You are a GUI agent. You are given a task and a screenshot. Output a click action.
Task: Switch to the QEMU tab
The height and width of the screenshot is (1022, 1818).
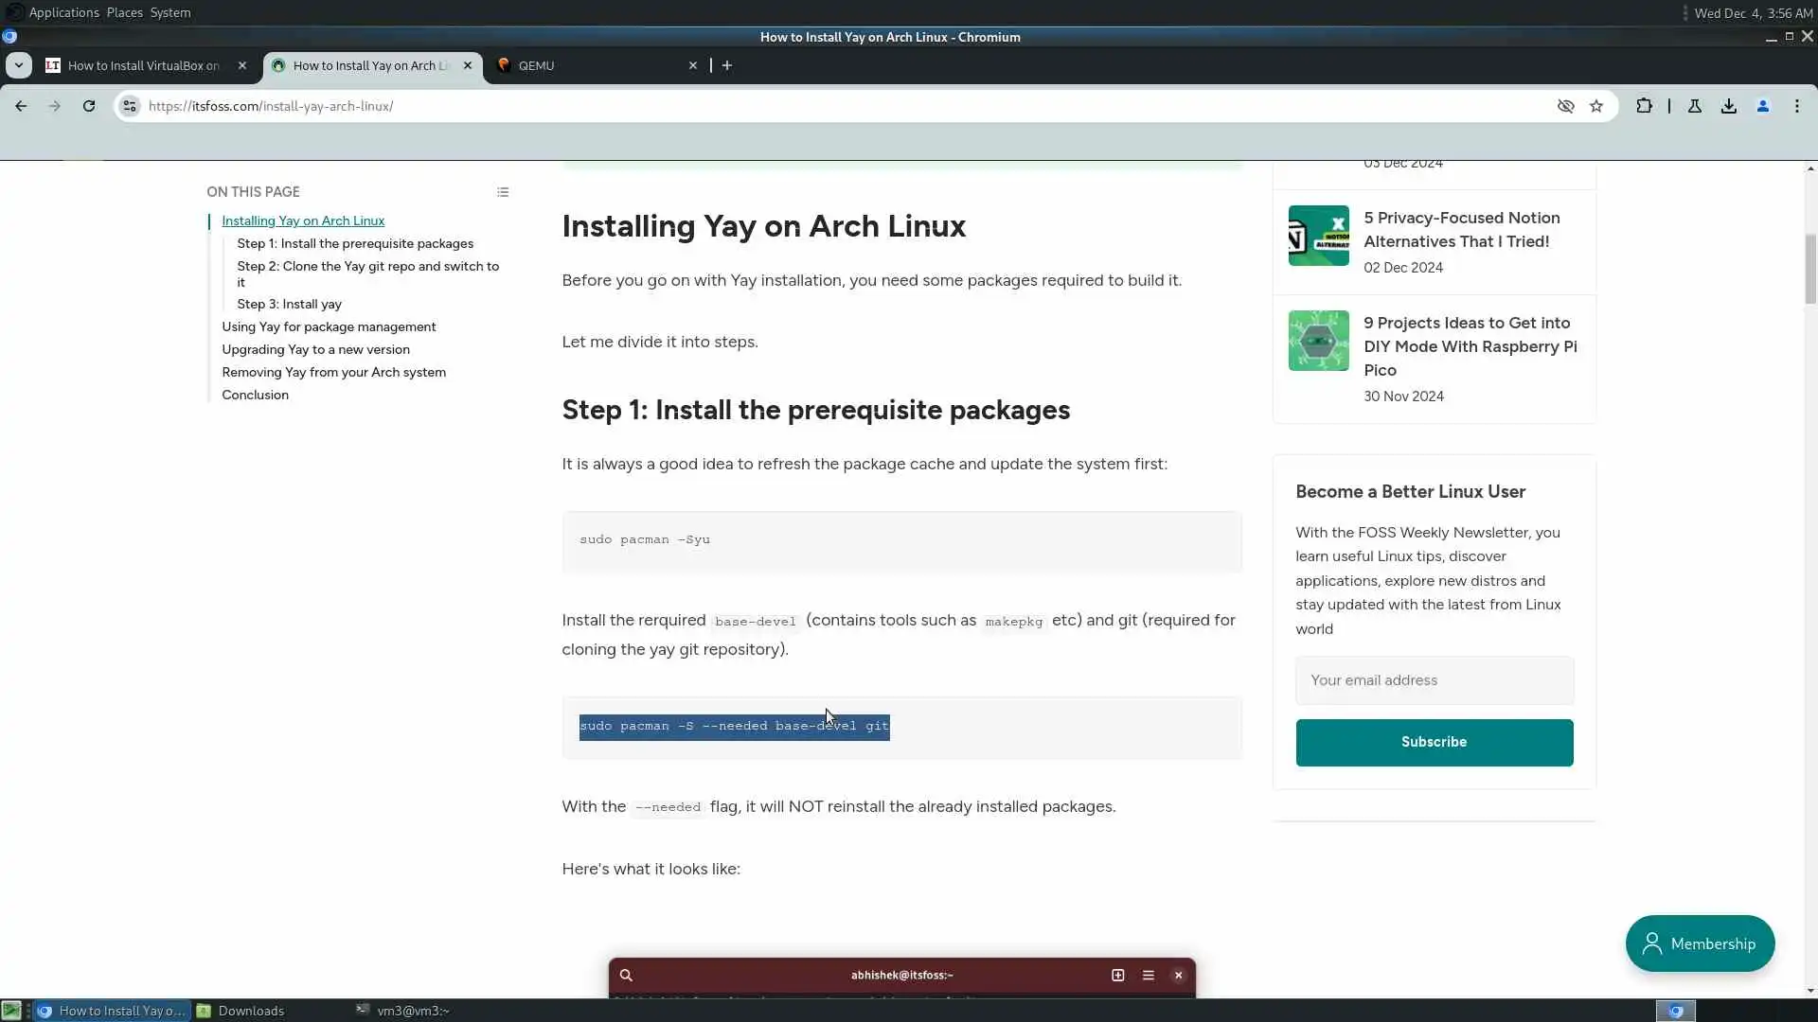pos(587,65)
